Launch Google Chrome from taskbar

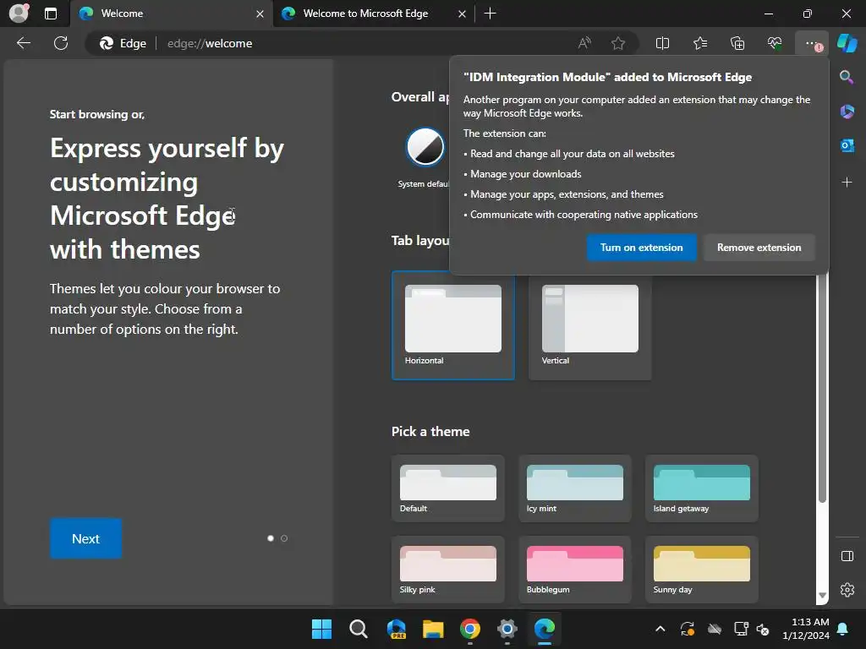[470, 629]
